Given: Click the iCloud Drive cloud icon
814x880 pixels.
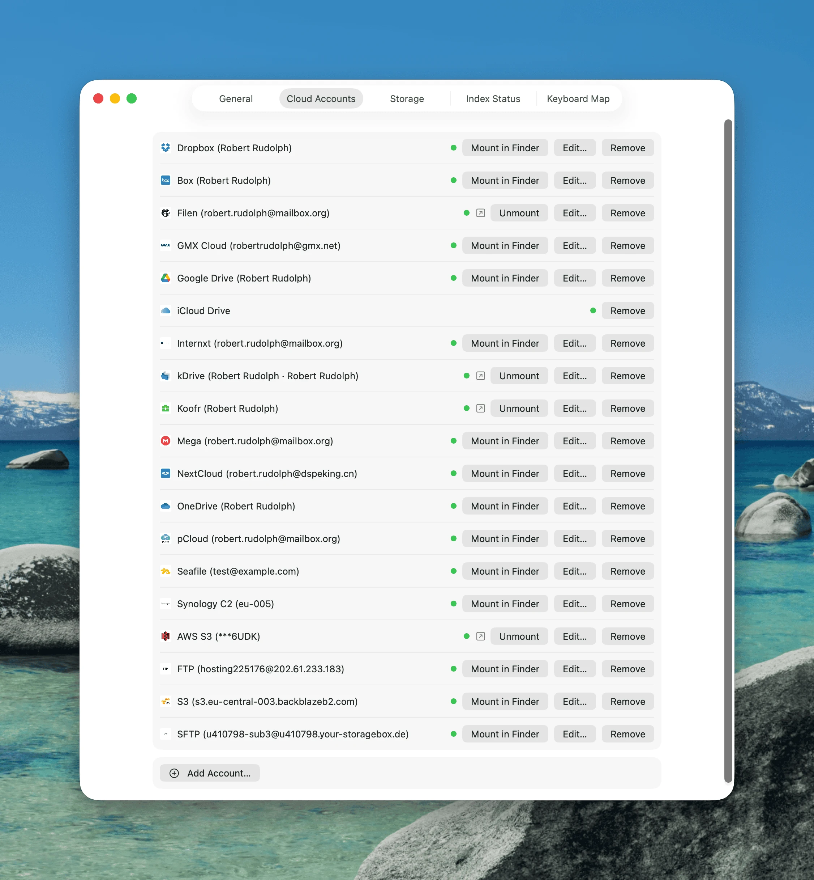Looking at the screenshot, I should click(x=166, y=311).
